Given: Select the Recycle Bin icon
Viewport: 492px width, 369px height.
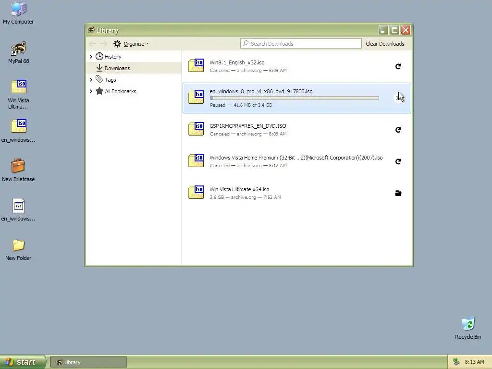Looking at the screenshot, I should pyautogui.click(x=468, y=328).
